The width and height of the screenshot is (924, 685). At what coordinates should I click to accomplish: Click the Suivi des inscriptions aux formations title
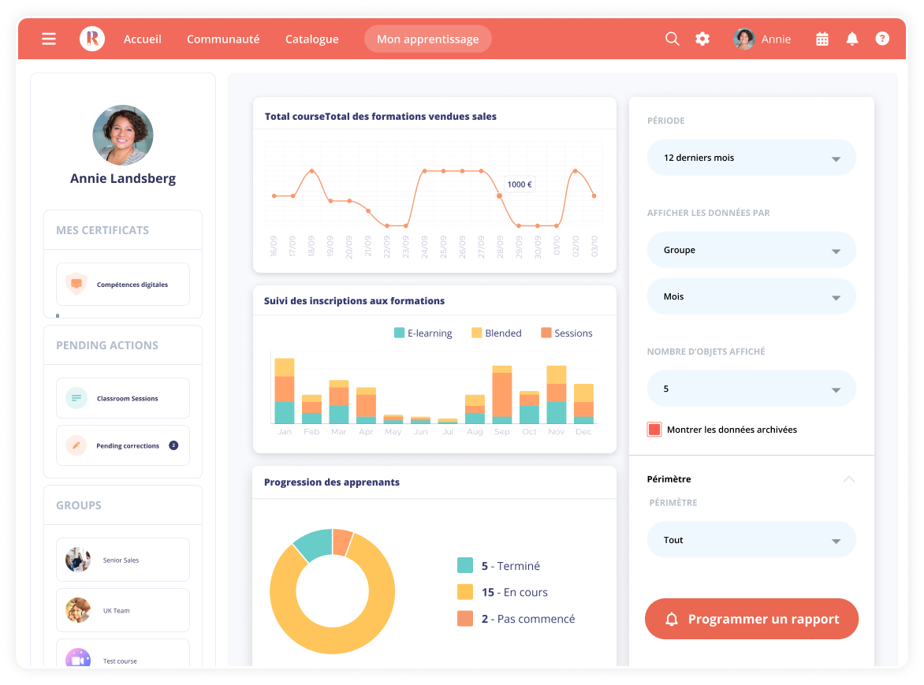click(x=354, y=300)
